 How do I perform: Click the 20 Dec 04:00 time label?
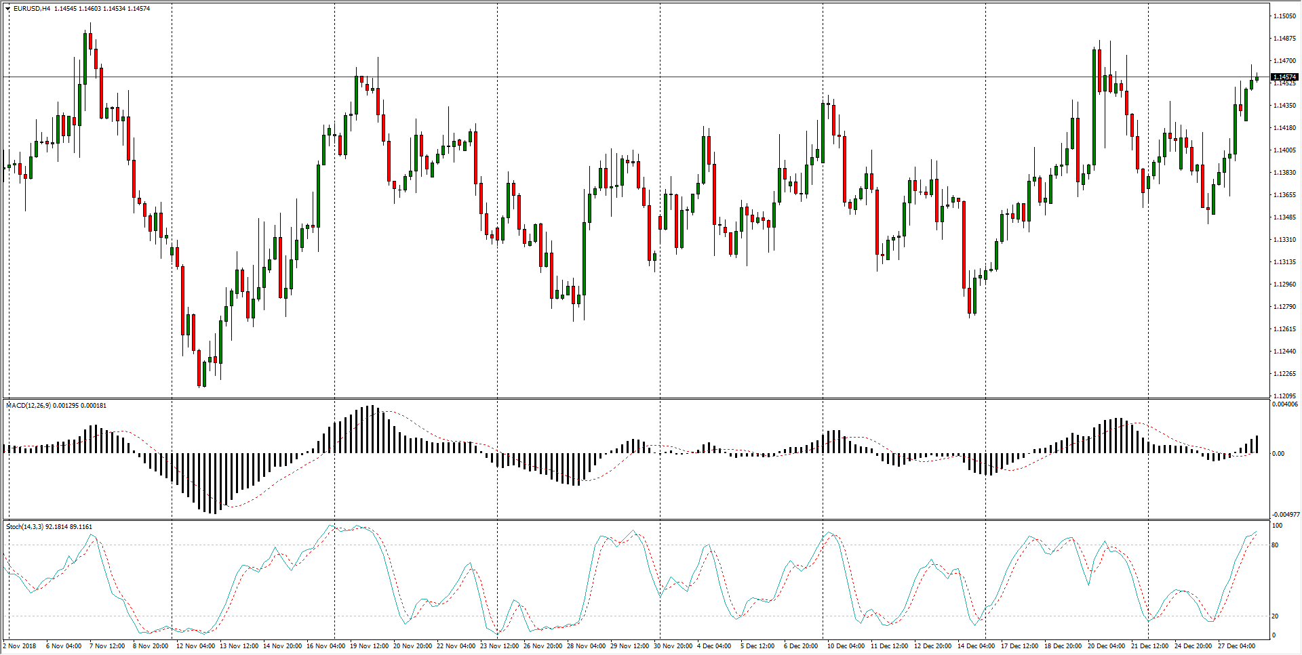1106,646
